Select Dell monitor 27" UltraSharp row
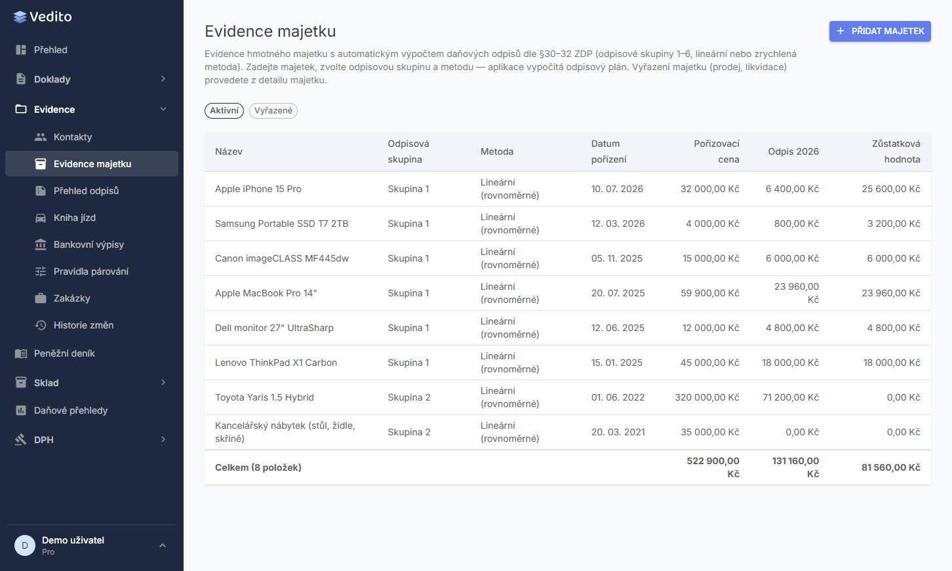Screen dimensions: 952x571 [568, 328]
